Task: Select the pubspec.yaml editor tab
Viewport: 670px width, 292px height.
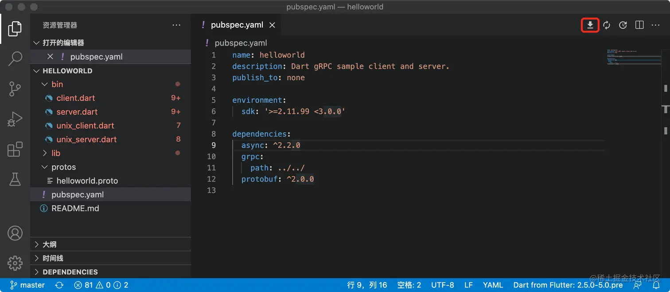Action: tap(237, 25)
